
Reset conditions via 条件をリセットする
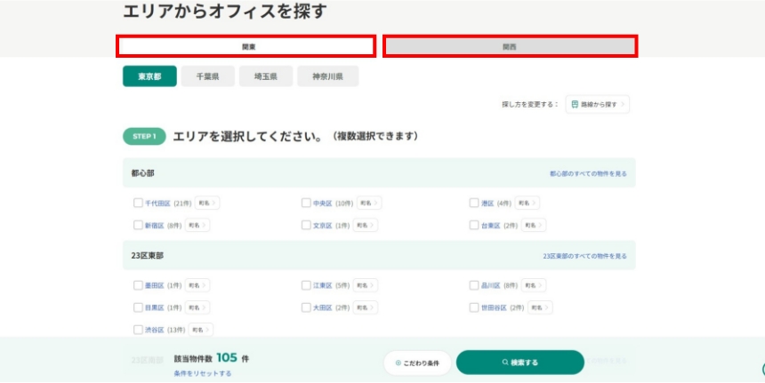point(203,373)
